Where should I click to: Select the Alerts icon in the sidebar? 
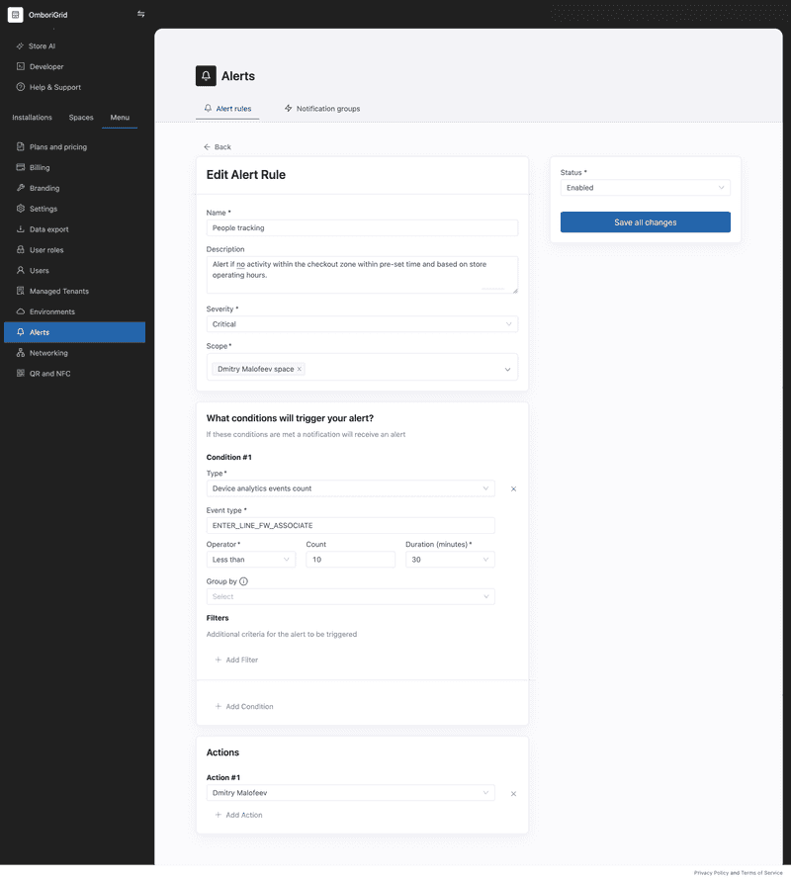[x=22, y=332]
